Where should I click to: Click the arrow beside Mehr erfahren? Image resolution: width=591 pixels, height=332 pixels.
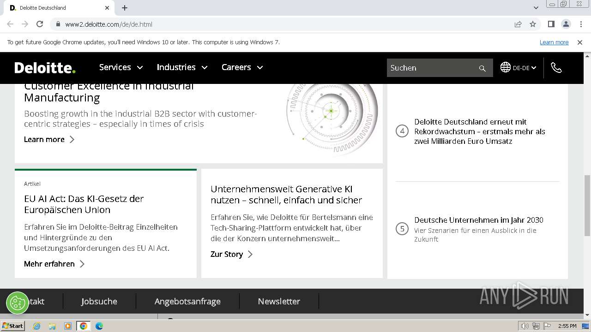click(x=82, y=264)
